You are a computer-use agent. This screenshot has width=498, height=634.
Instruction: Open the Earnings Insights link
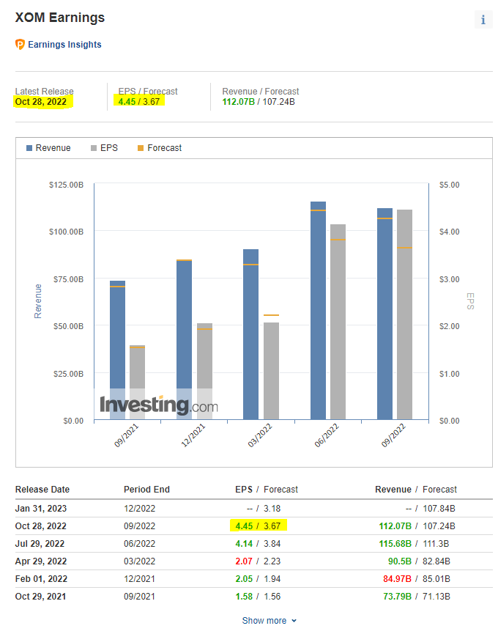[x=64, y=45]
